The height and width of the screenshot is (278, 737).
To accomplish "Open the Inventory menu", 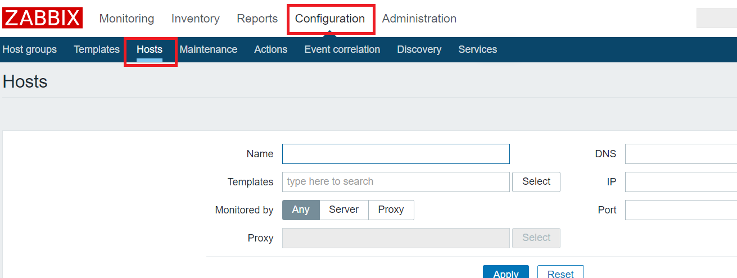I will pyautogui.click(x=196, y=19).
